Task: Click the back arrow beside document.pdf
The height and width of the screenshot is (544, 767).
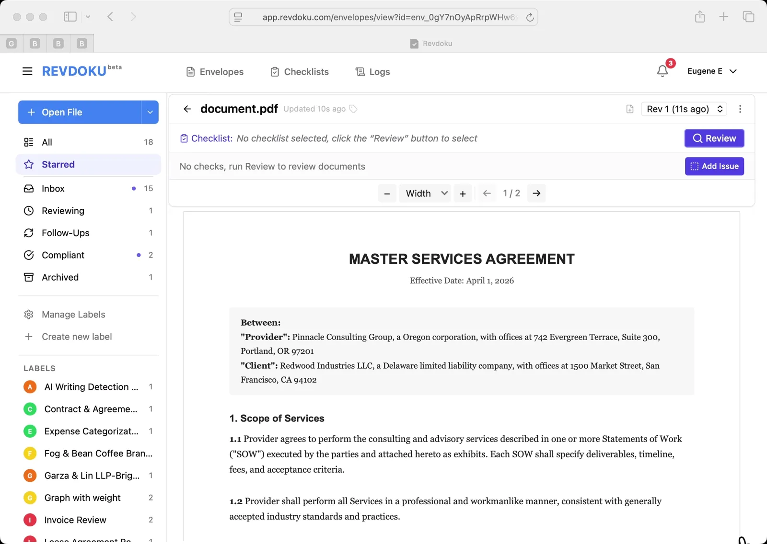Action: coord(187,109)
